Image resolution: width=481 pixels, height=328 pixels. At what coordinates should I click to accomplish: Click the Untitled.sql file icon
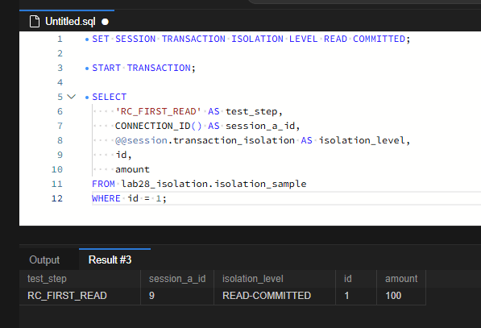click(35, 22)
